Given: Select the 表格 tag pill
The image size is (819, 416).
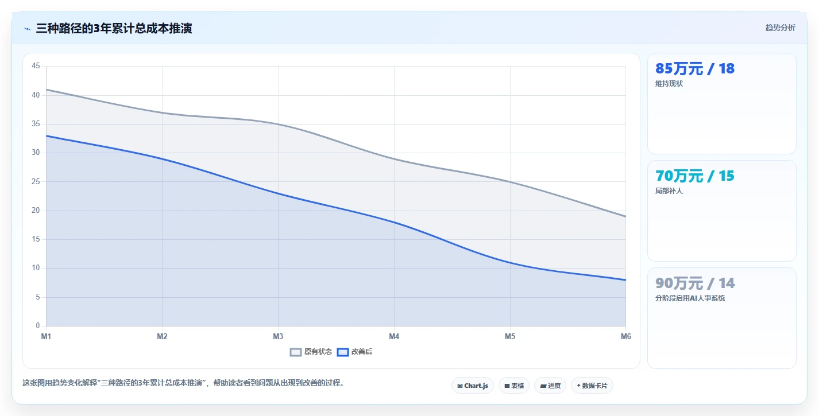Looking at the screenshot, I should tap(514, 386).
